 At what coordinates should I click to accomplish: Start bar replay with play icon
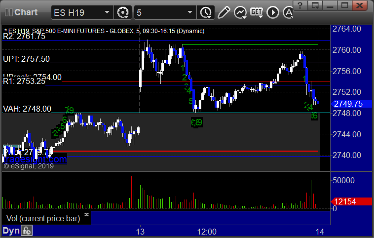pyautogui.click(x=273, y=12)
